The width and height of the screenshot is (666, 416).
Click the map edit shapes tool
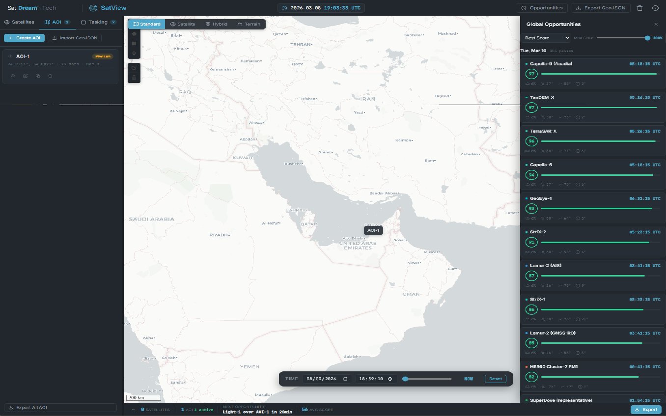134,68
